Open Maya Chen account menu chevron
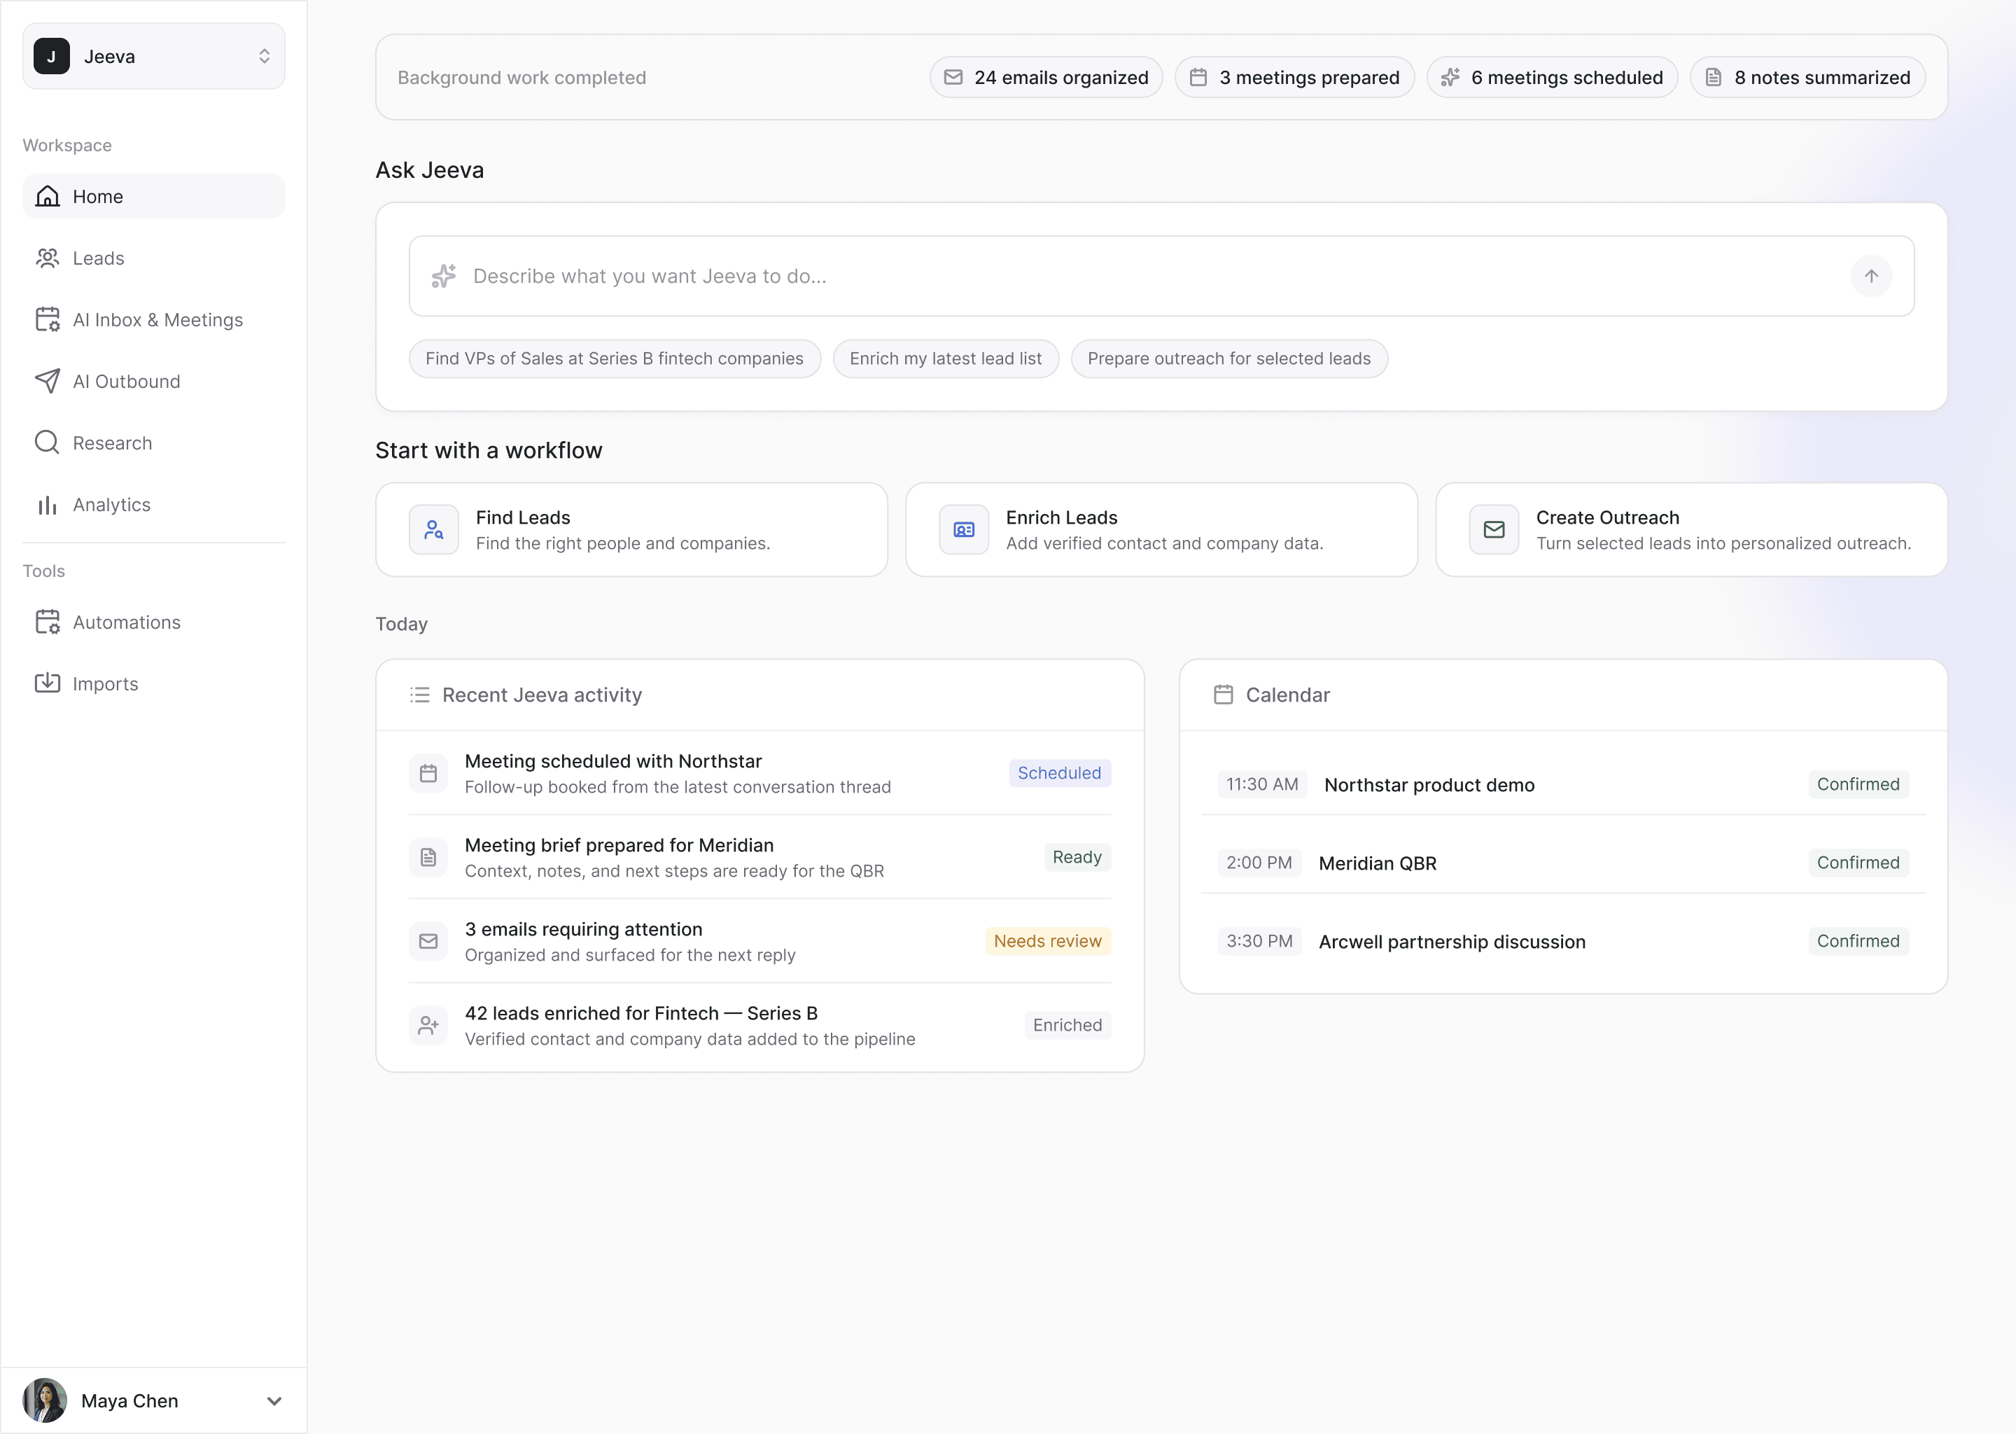Viewport: 2016px width, 1434px height. (274, 1400)
